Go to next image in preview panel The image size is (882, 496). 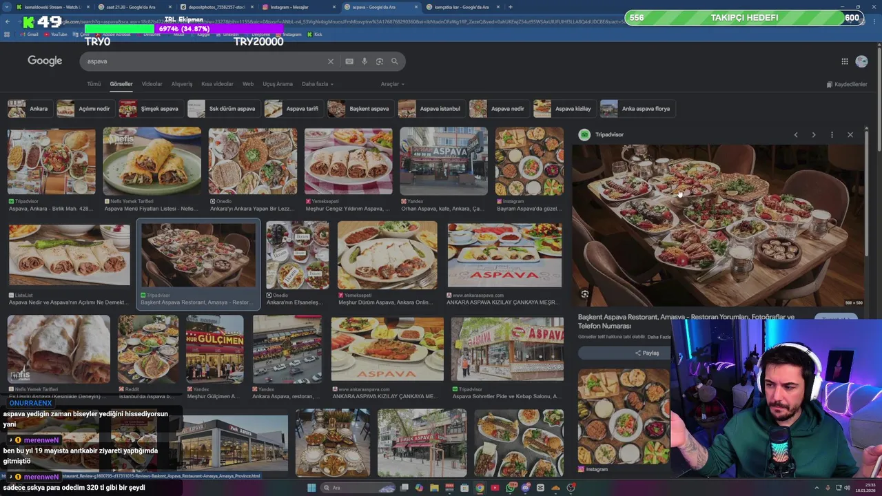pyautogui.click(x=814, y=135)
